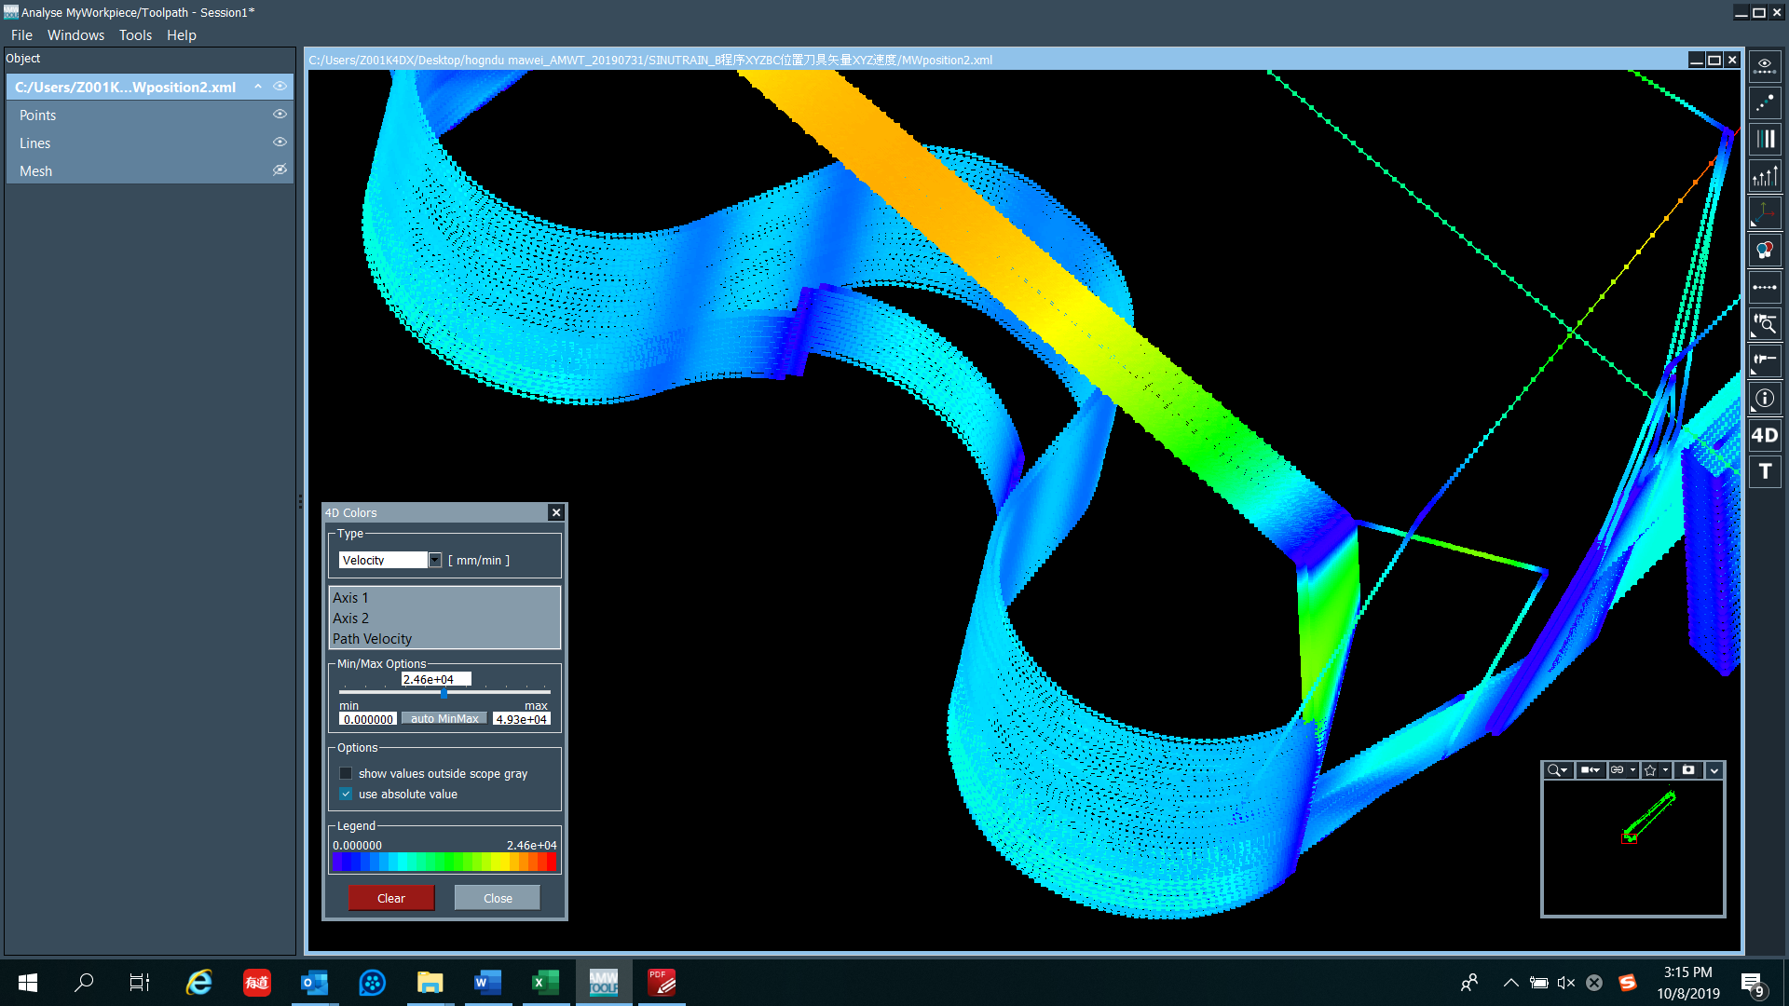Click the light bulbs lighting icon
1789x1006 pixels.
click(1764, 251)
